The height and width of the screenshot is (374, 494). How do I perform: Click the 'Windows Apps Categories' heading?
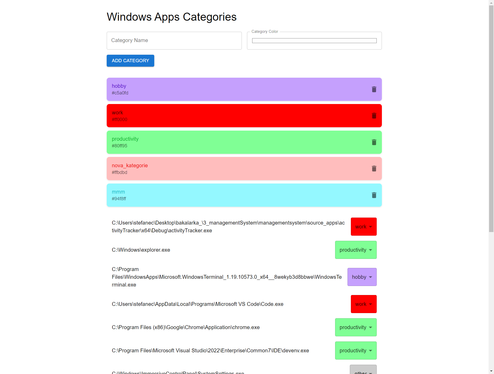172,17
